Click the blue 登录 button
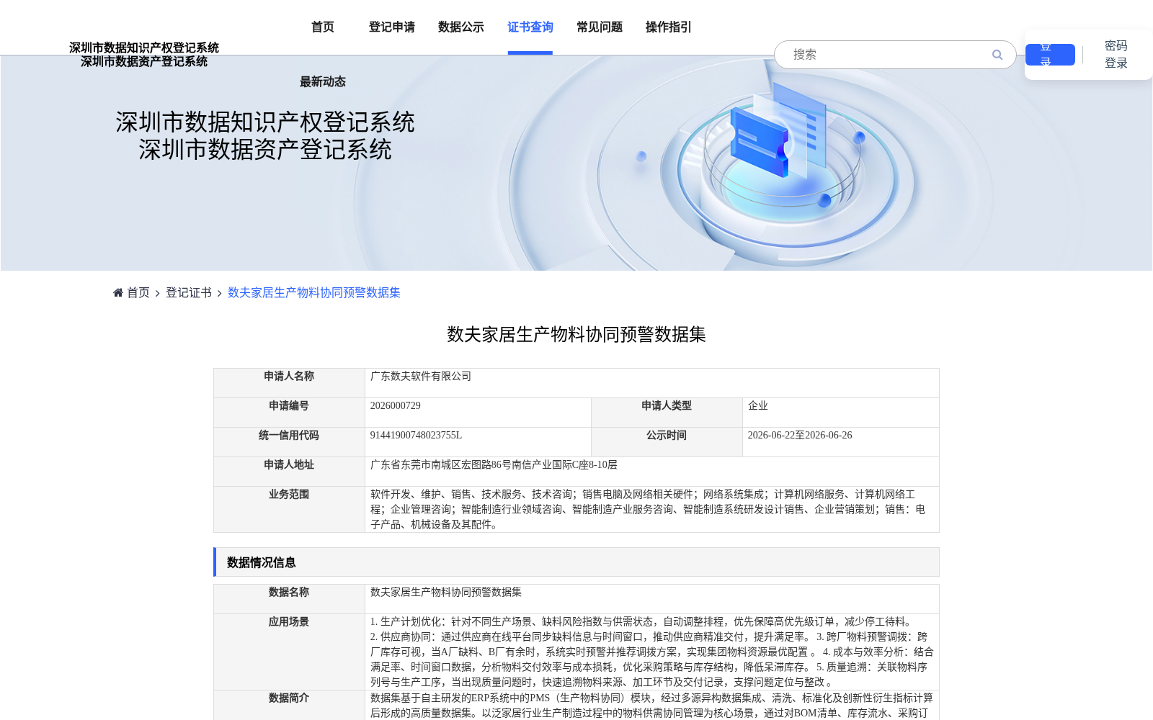 (1050, 55)
